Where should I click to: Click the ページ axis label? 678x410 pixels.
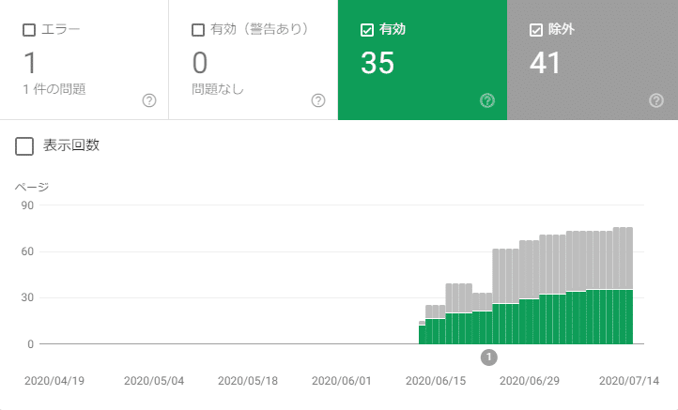pyautogui.click(x=32, y=187)
